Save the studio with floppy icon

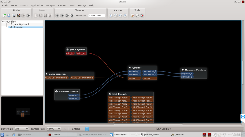click(14, 16)
